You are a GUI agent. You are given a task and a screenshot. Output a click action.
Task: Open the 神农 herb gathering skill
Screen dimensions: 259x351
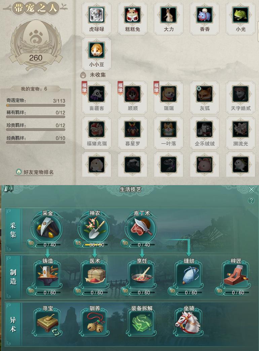coord(95,228)
